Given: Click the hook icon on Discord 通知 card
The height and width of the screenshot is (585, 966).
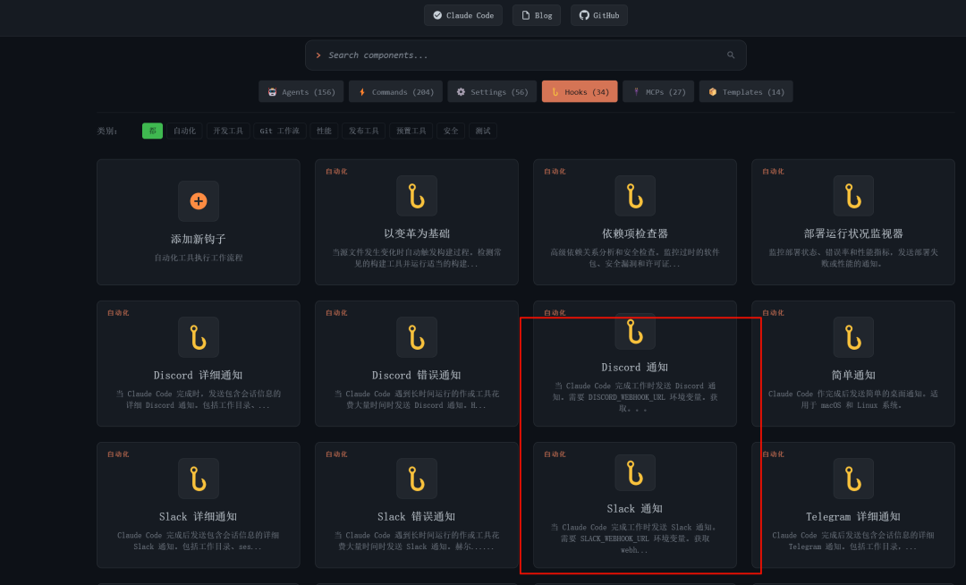Looking at the screenshot, I should point(634,333).
